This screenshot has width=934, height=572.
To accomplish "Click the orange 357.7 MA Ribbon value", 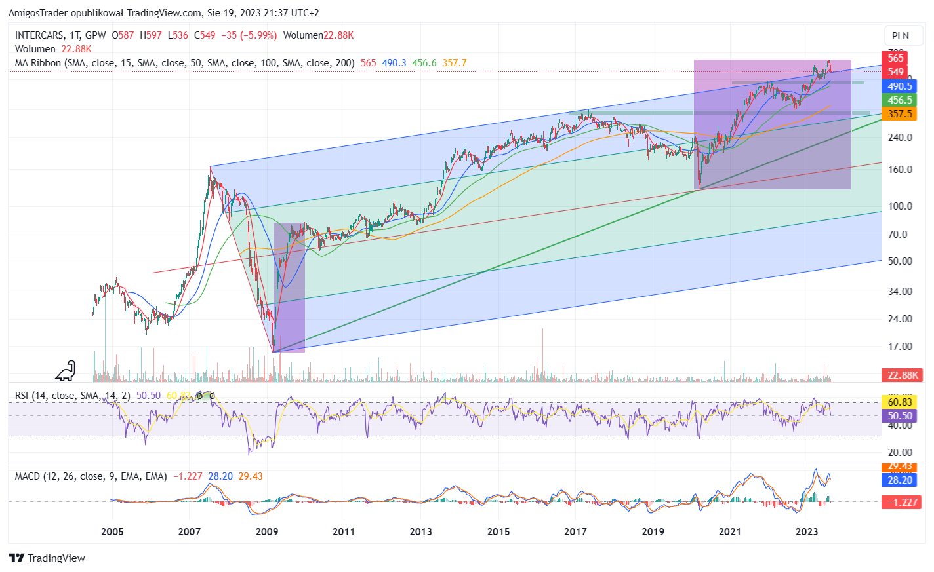I will 455,63.
